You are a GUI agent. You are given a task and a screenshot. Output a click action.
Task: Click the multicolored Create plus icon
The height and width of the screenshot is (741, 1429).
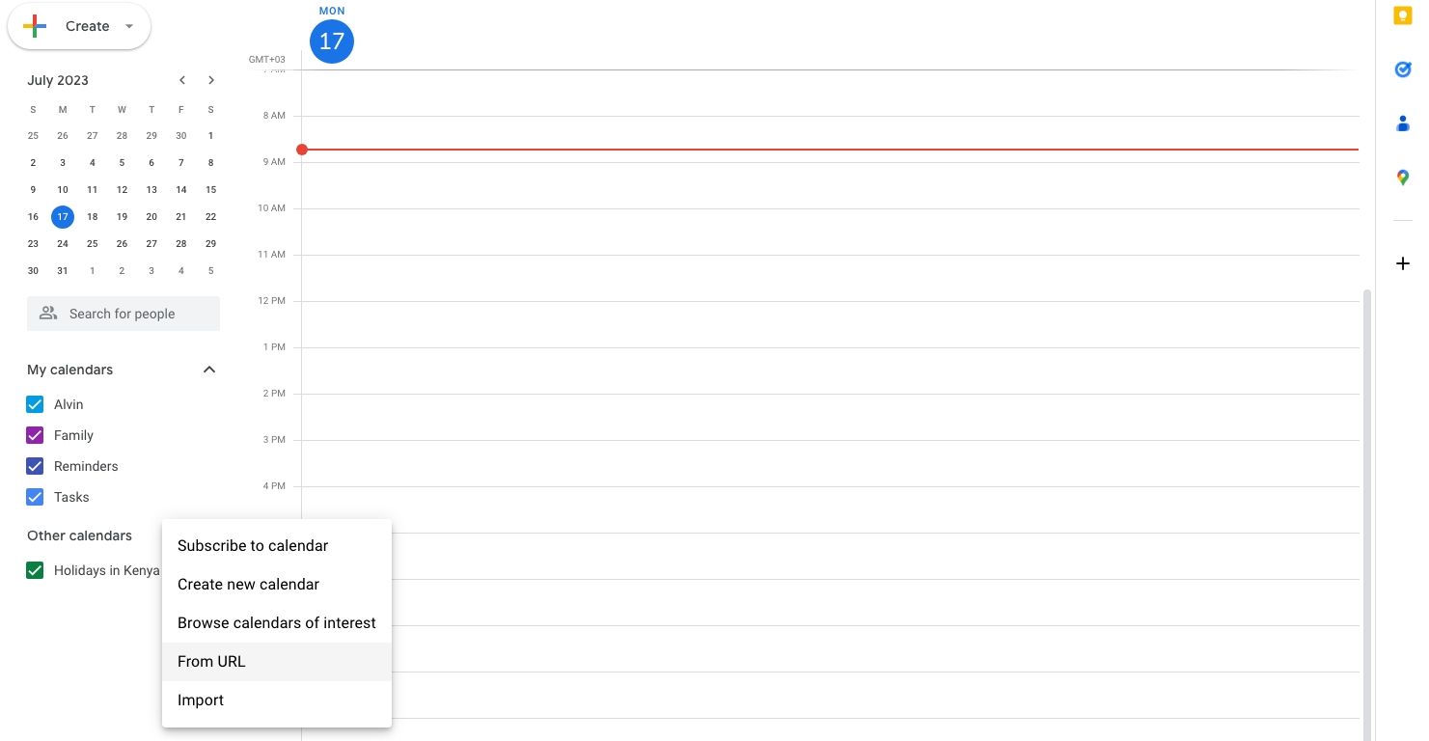[x=35, y=26]
